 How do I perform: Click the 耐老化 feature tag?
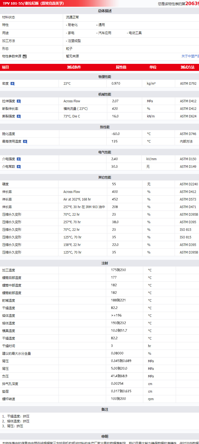pyautogui.click(x=73, y=25)
